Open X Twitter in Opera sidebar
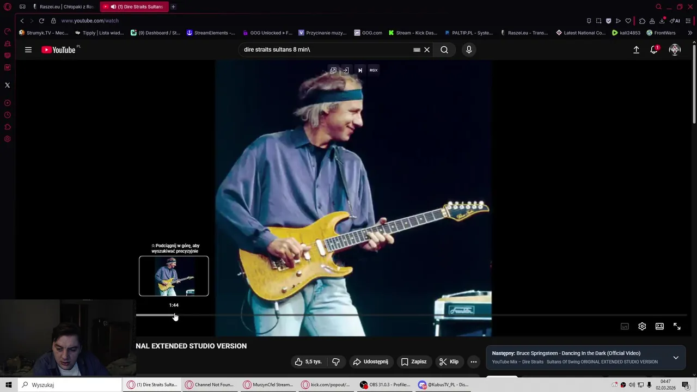 click(x=7, y=85)
